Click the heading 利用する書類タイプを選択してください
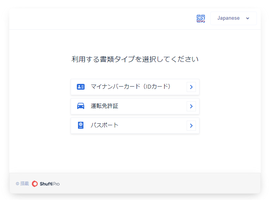This screenshot has height=201, width=272. [x=135, y=59]
